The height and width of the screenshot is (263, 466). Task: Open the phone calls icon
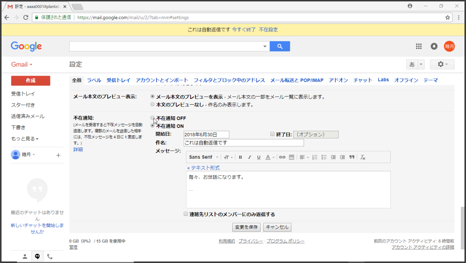pyautogui.click(x=50, y=256)
